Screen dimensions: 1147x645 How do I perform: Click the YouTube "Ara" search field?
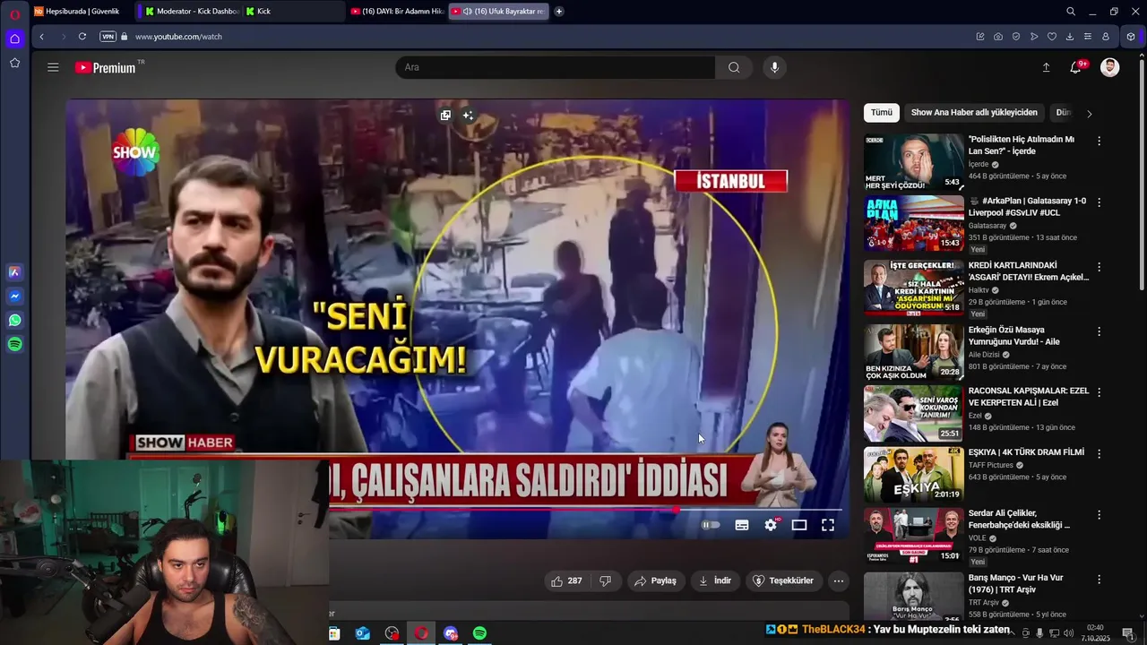pos(556,67)
